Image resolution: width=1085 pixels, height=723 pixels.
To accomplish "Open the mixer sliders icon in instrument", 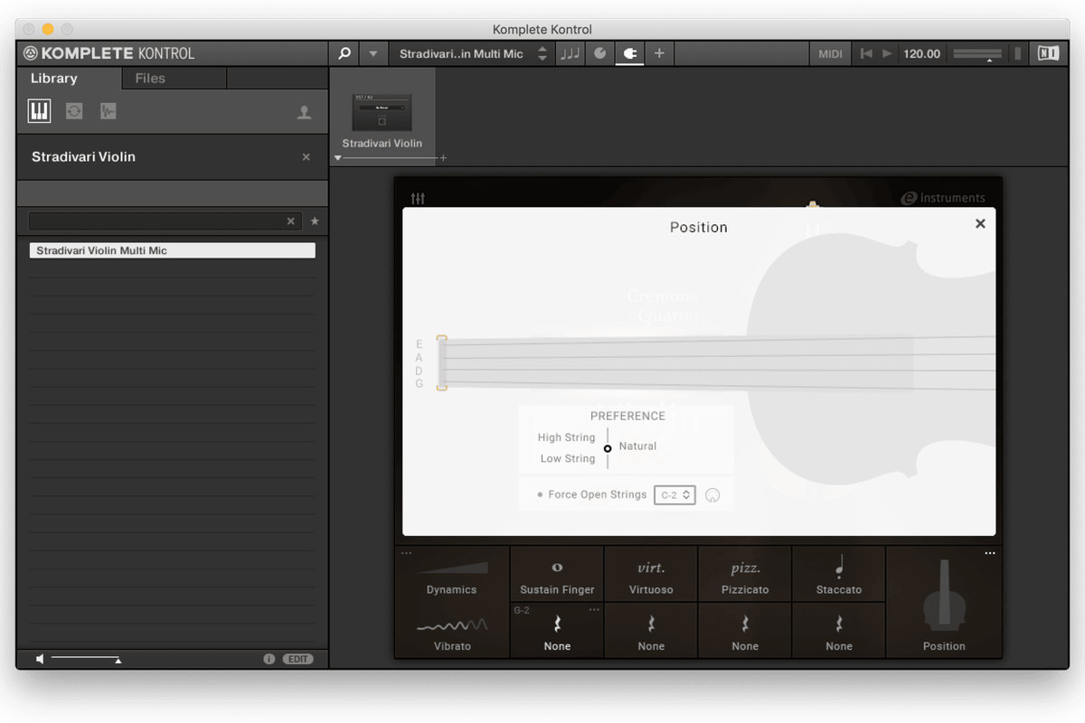I will coord(418,198).
